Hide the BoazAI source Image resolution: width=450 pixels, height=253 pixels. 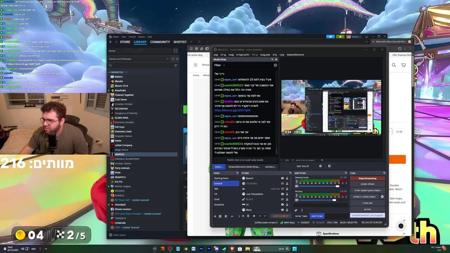click(282, 178)
